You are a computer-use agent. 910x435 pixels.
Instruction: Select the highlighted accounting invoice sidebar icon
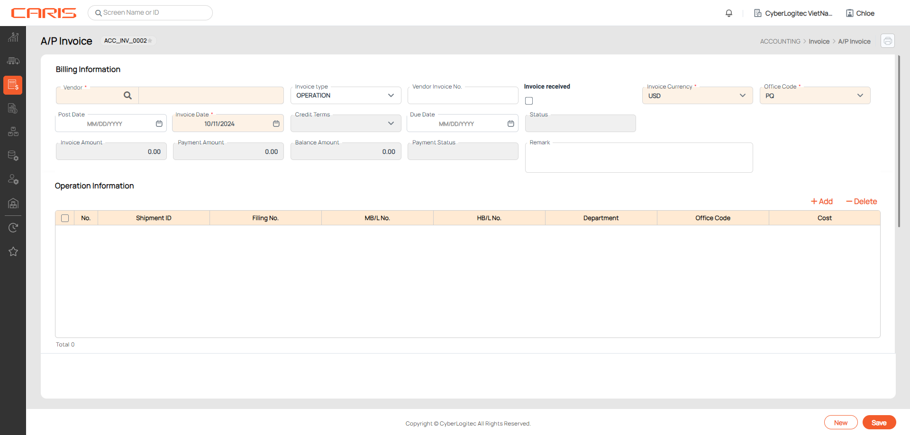(x=13, y=85)
